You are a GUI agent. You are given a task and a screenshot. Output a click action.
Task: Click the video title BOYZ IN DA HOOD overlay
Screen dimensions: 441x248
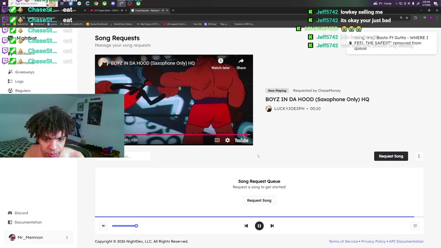[x=153, y=63]
